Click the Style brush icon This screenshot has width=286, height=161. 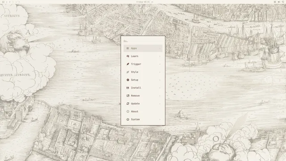coord(128,72)
